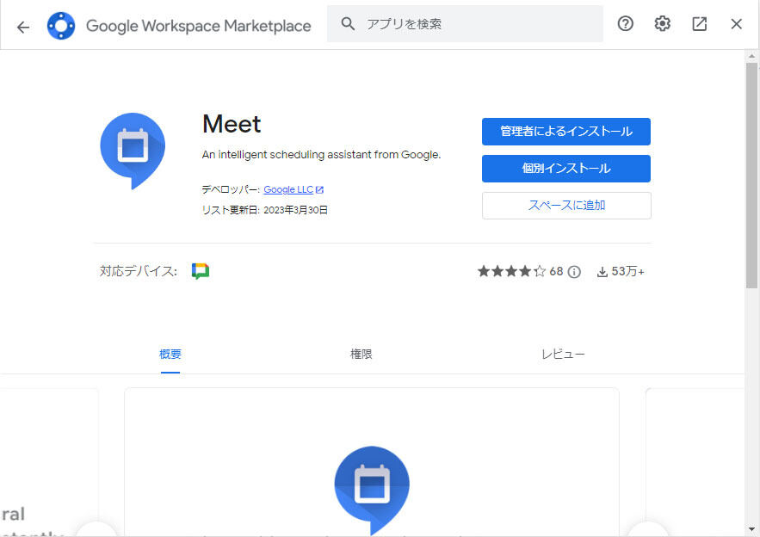Click the 'An intelligent scheduling assistant' description
This screenshot has height=537, width=760.
click(321, 155)
